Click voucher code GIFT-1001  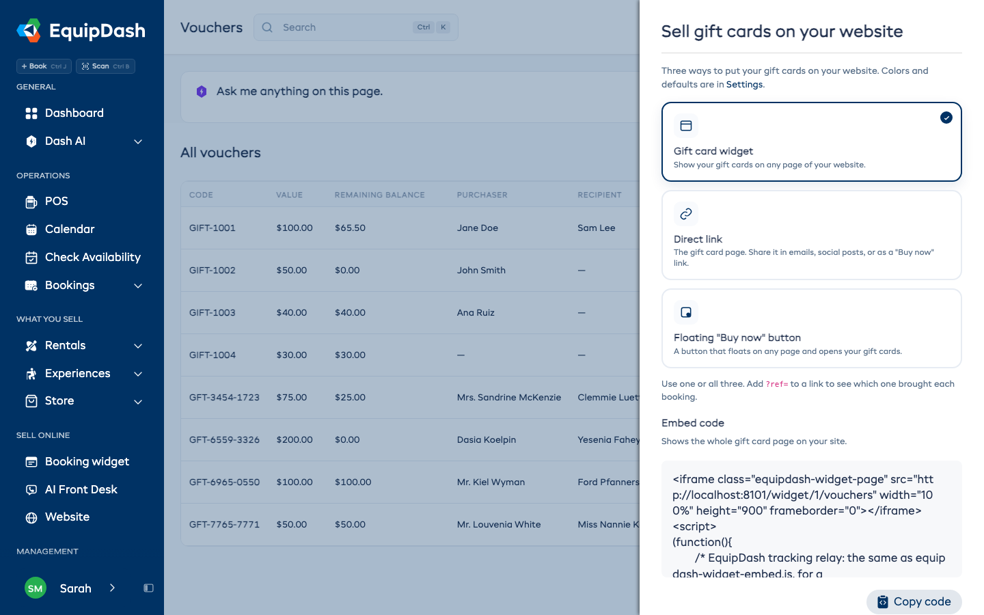213,228
